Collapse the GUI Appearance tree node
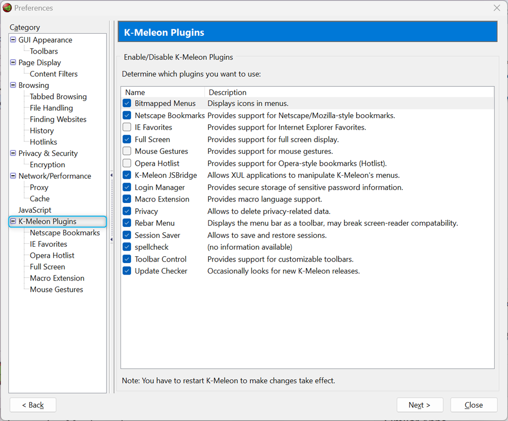 pyautogui.click(x=13, y=40)
